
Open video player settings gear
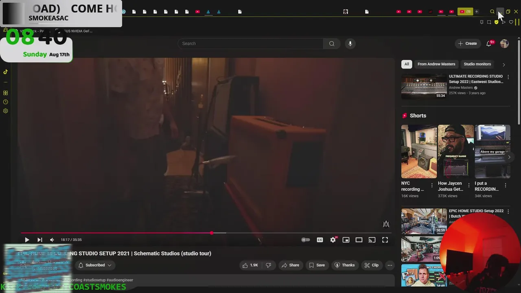coord(333,240)
